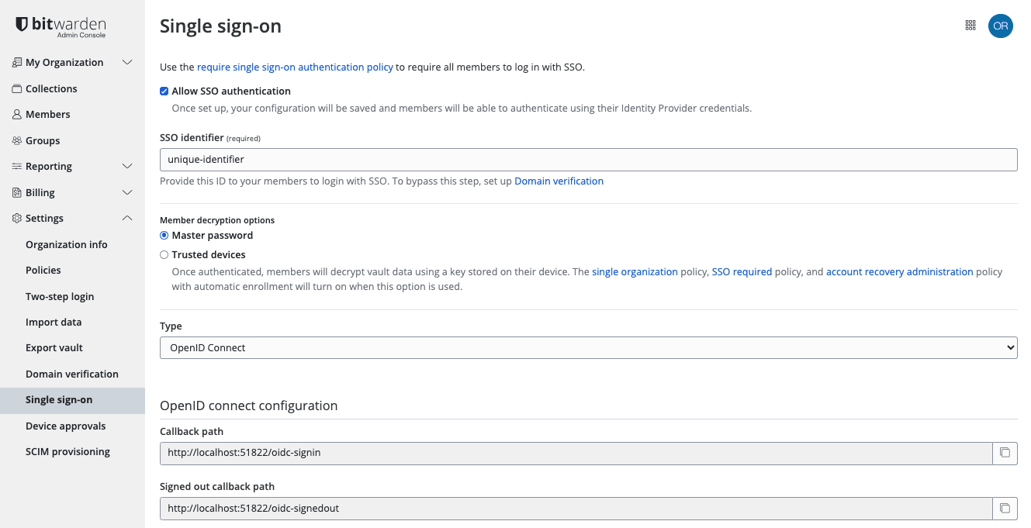The height and width of the screenshot is (528, 1031).
Task: Copy the Callback path value
Action: point(1005,453)
